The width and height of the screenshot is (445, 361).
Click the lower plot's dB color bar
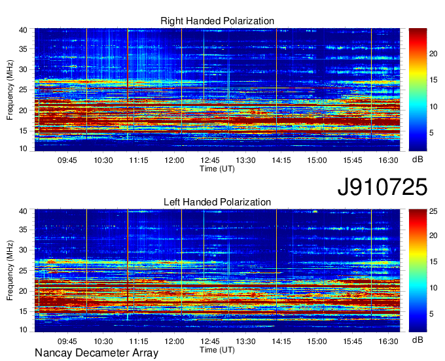pyautogui.click(x=418, y=271)
